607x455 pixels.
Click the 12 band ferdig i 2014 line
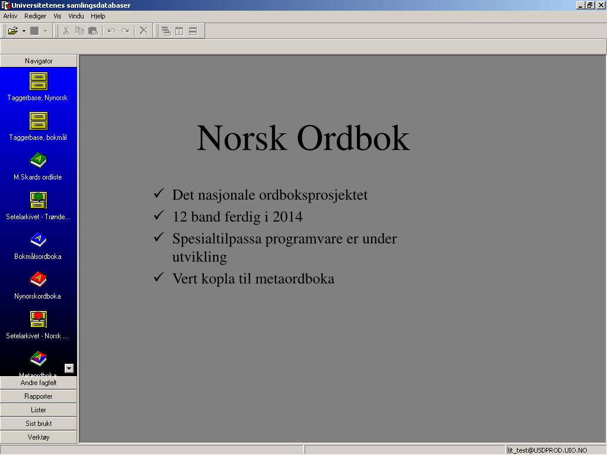pos(237,217)
